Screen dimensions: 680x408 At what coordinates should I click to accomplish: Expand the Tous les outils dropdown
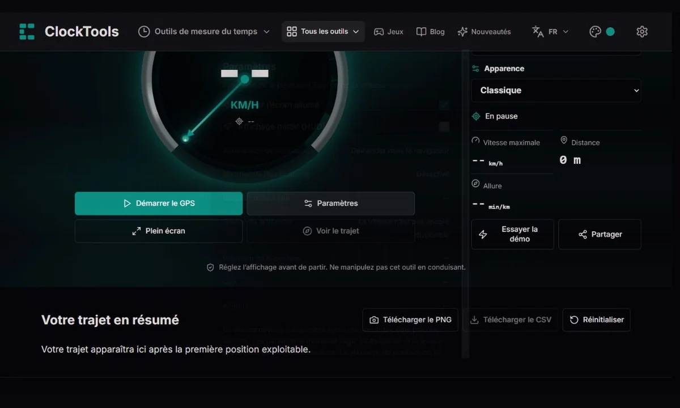323,32
